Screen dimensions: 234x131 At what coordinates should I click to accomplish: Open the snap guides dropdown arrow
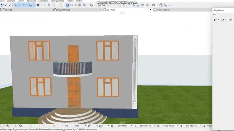click(x=27, y=5)
